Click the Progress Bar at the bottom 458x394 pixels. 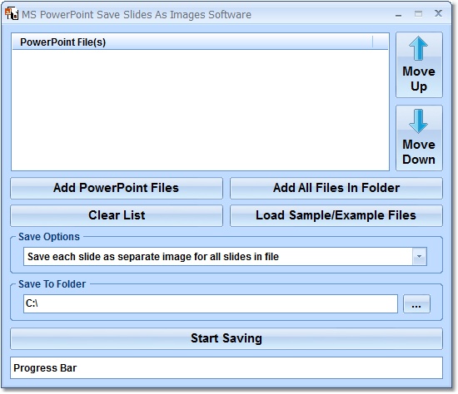click(x=227, y=367)
